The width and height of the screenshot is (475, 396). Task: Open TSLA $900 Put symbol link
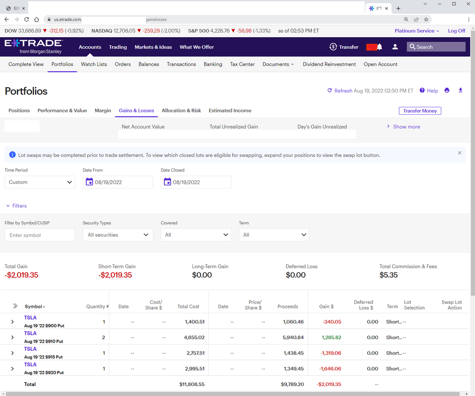(x=30, y=317)
